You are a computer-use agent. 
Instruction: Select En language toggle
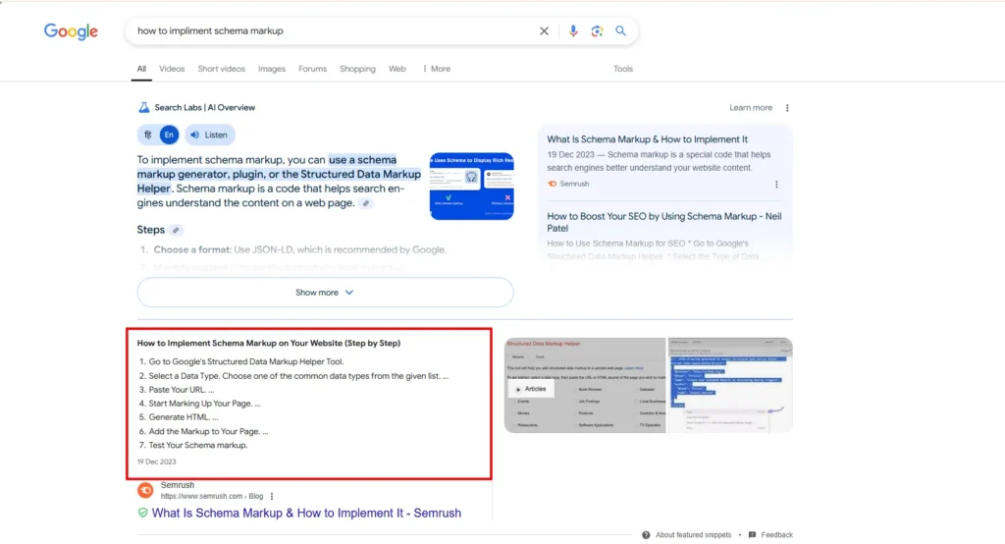[169, 135]
